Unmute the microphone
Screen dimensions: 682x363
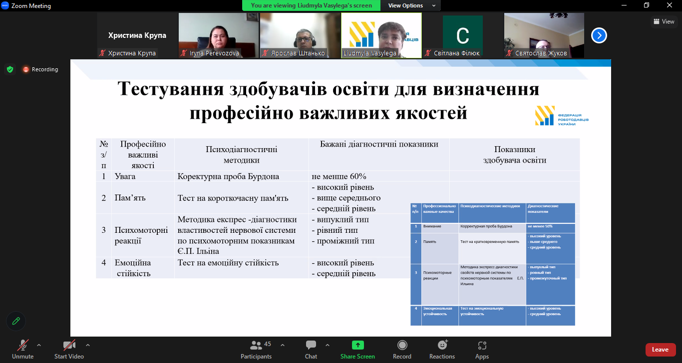[22, 346]
